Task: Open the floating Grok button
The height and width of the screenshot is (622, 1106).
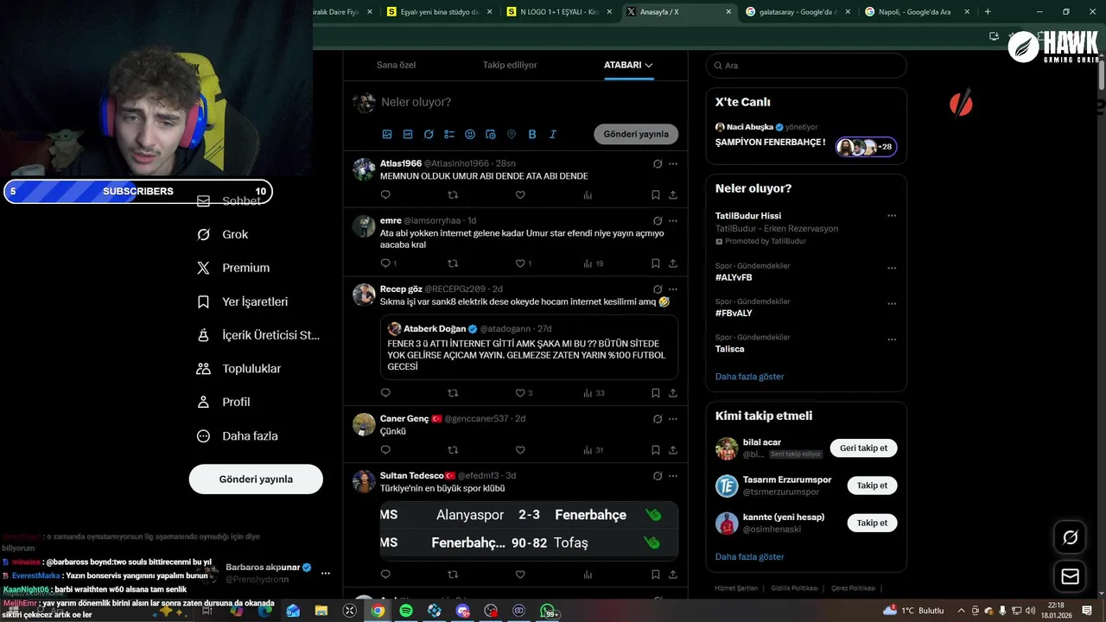Action: click(x=1071, y=538)
